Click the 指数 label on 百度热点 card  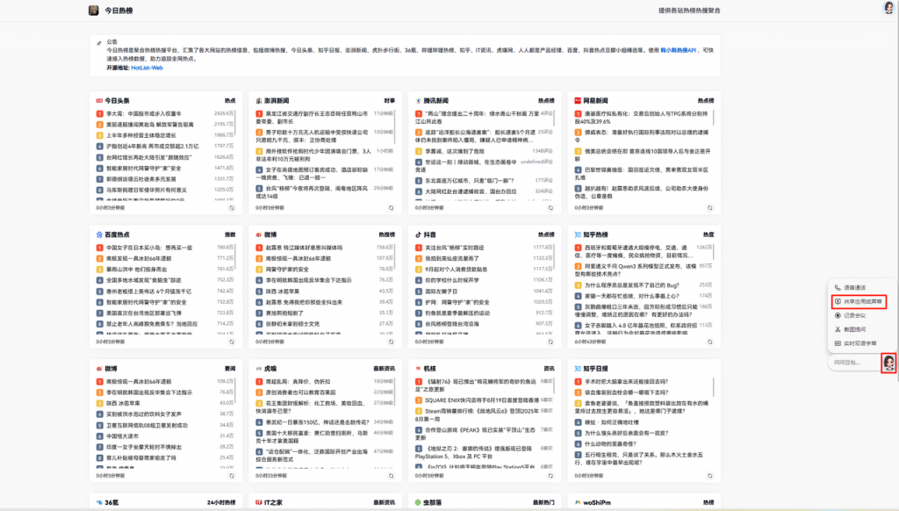click(230, 234)
